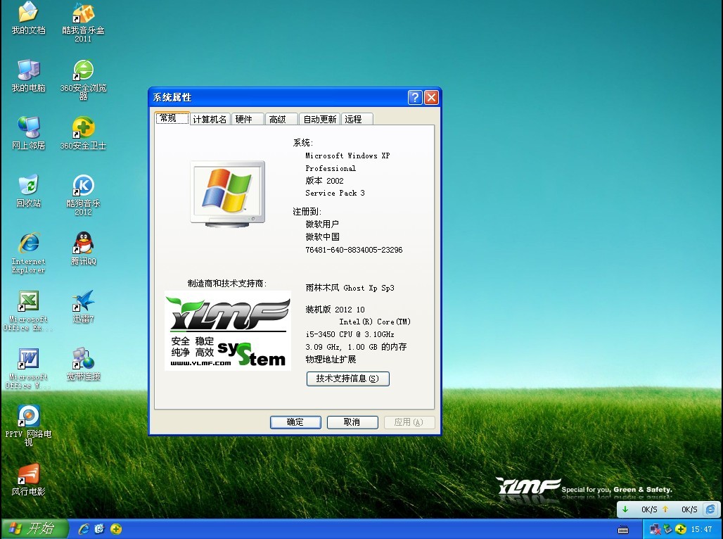This screenshot has height=539, width=723.
Task: Start PPTV 网络电视
Action: (28, 417)
